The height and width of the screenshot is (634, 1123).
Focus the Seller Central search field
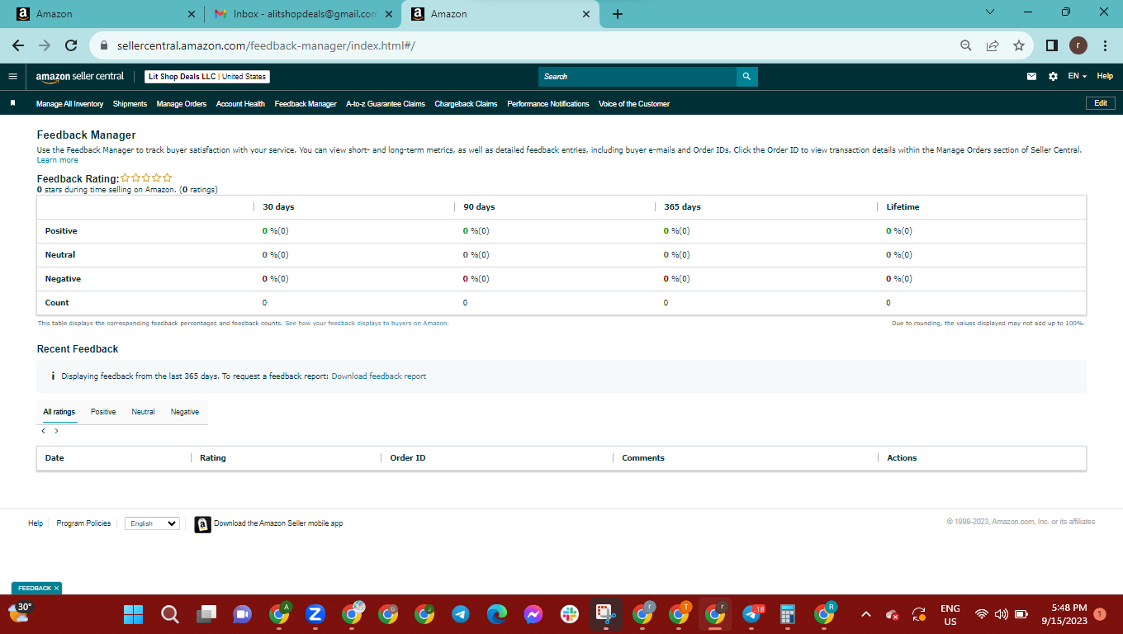point(637,77)
